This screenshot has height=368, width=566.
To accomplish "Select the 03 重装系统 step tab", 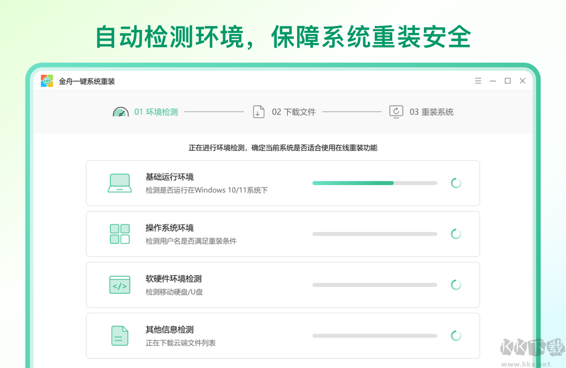I will point(431,112).
